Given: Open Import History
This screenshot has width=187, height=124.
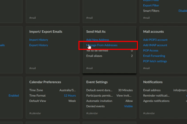Looking at the screenshot, I should [39, 40].
